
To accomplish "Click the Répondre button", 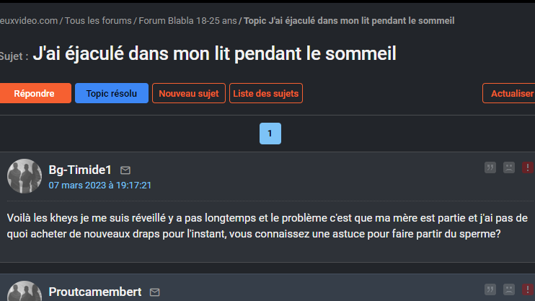I will [x=34, y=93].
